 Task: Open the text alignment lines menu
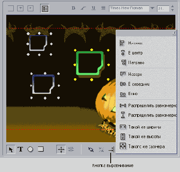tap(103, 8)
